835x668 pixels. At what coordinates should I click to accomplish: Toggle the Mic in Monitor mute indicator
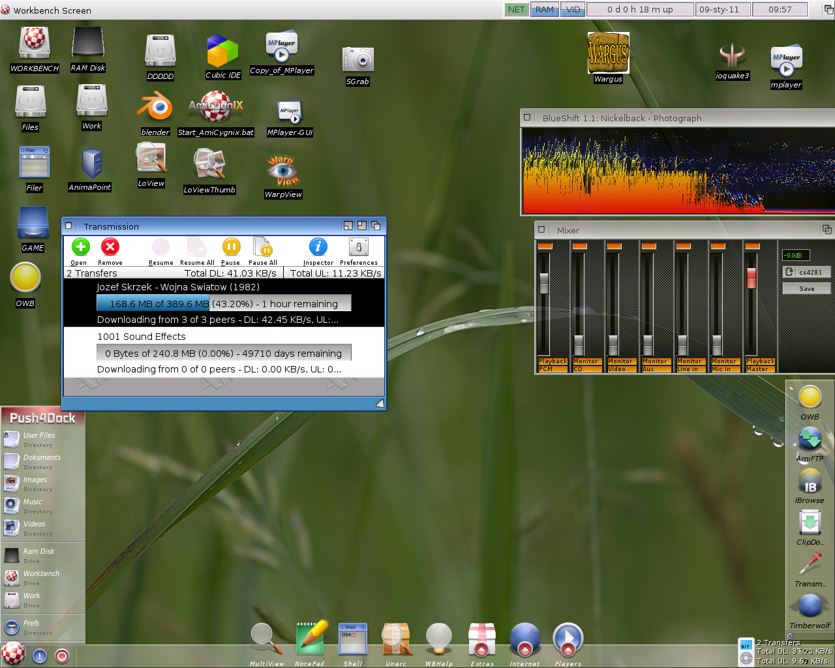pos(718,246)
